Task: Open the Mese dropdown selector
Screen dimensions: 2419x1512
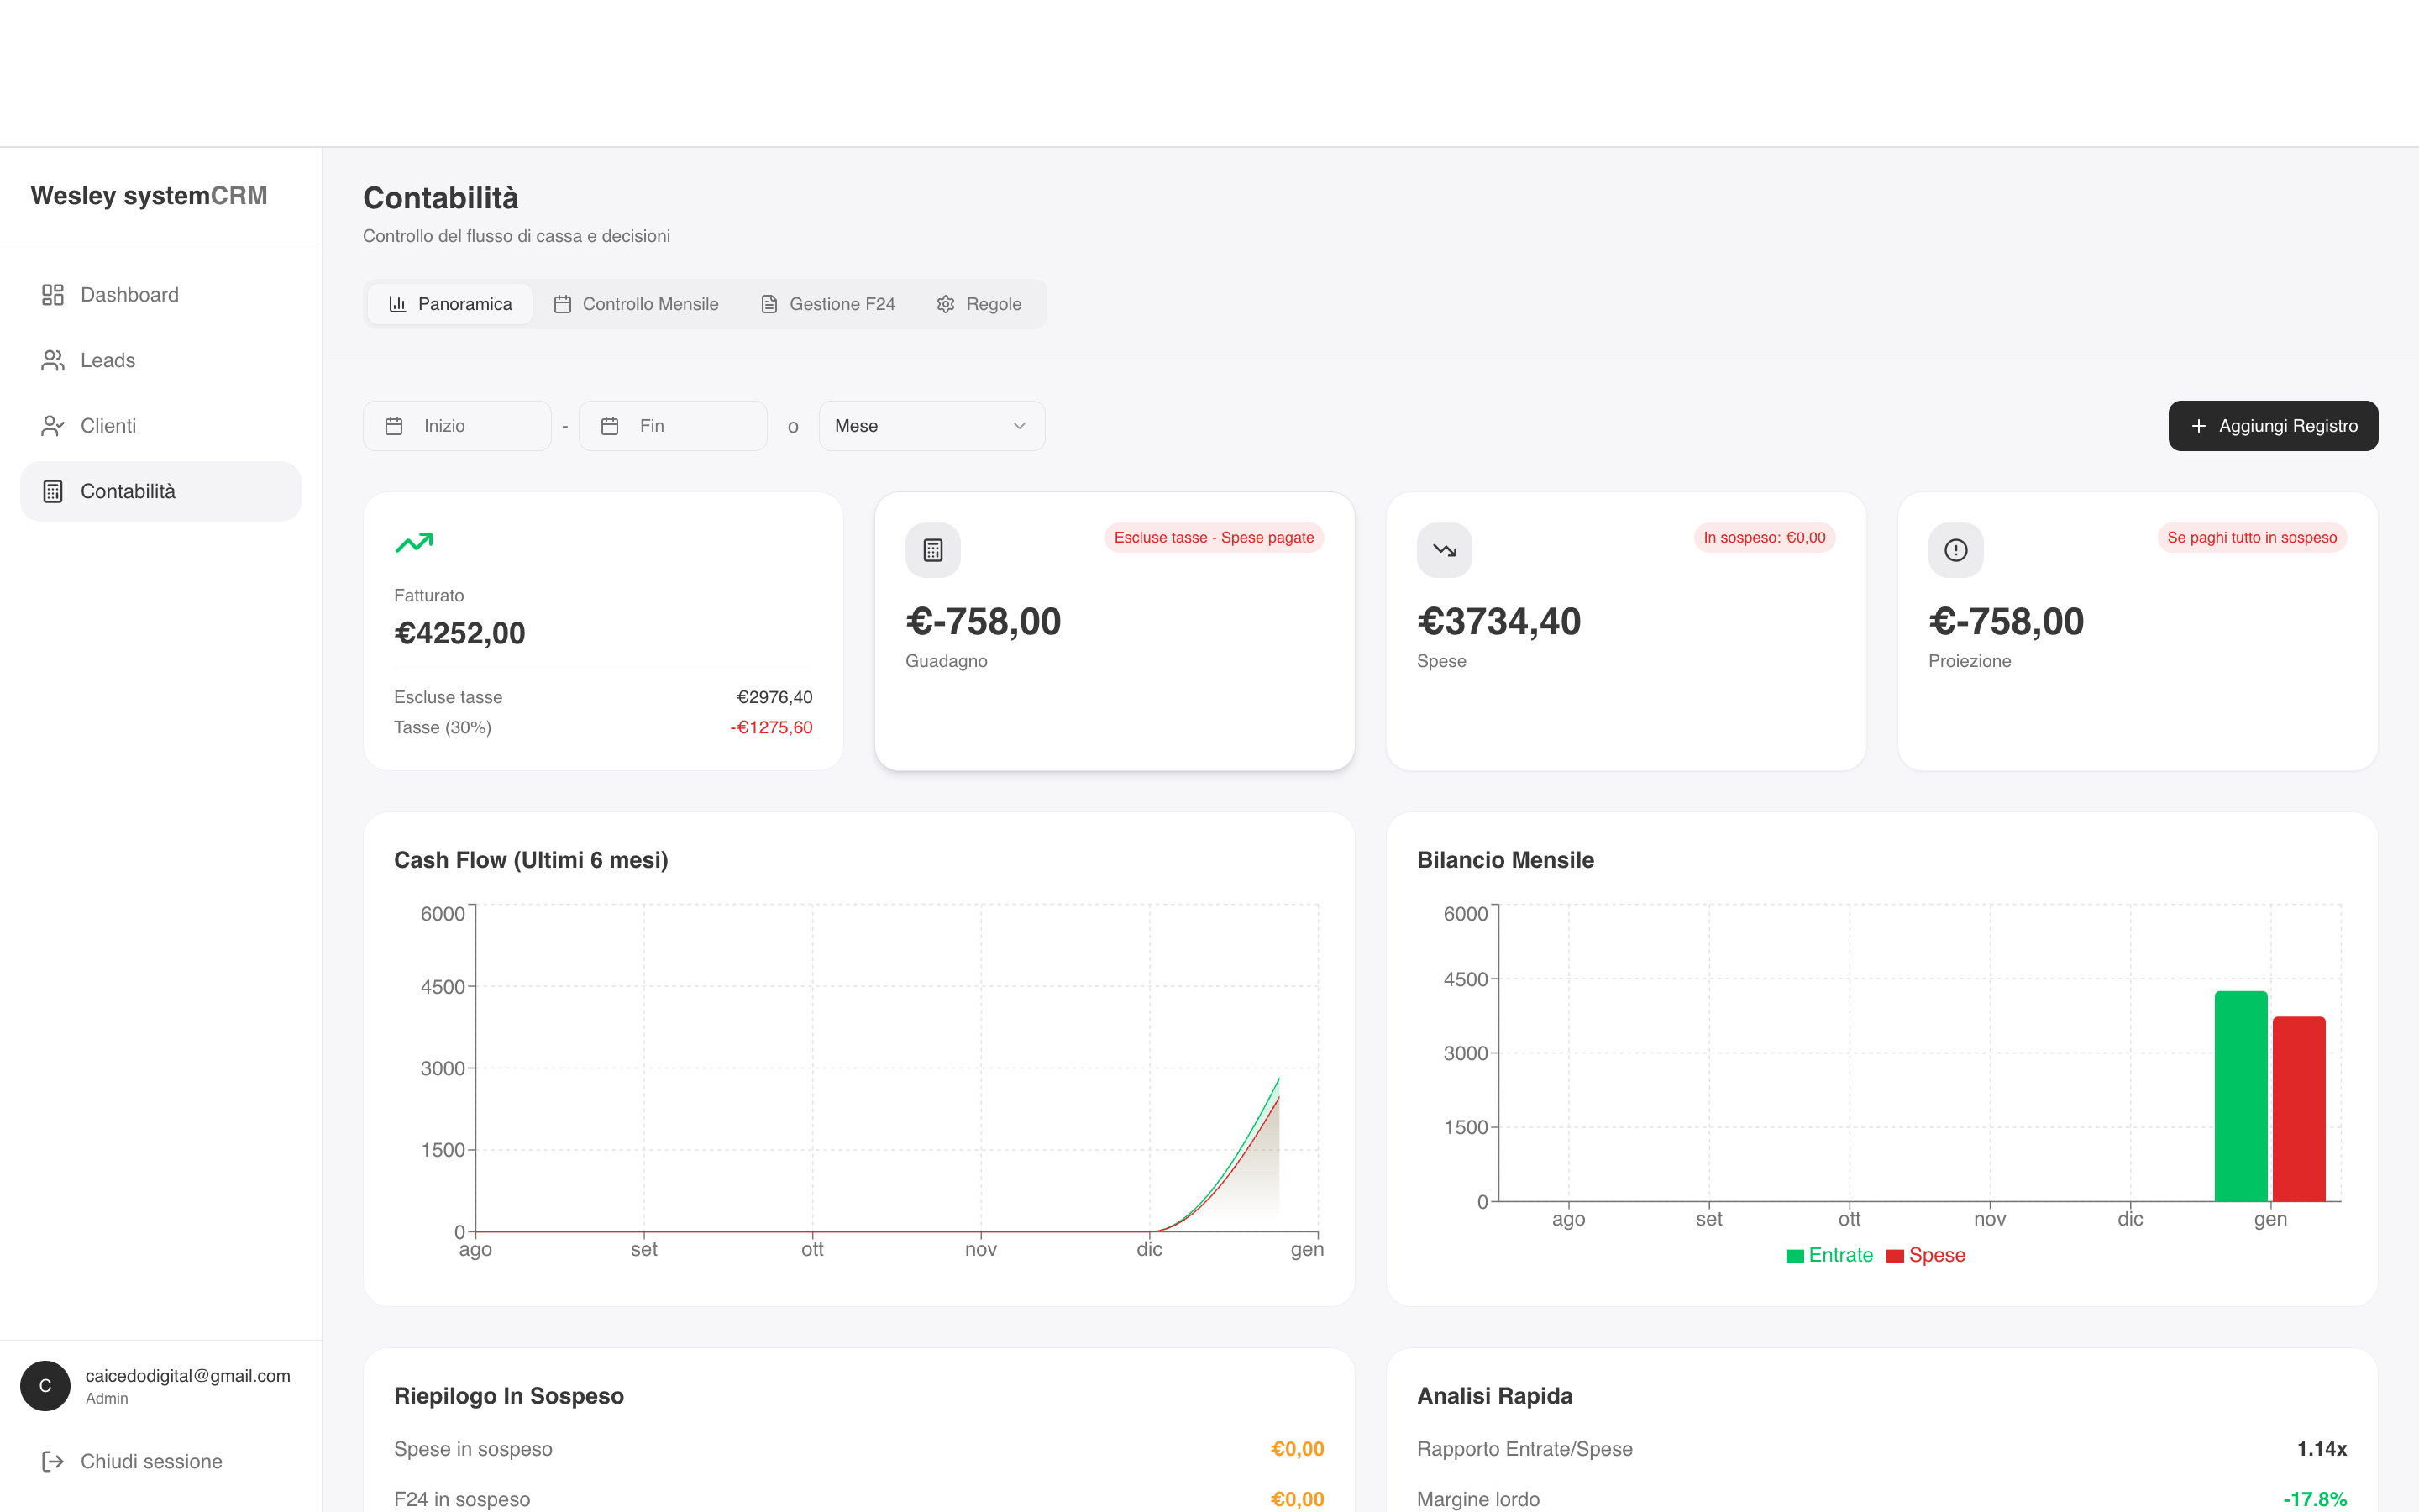Action: click(931, 426)
